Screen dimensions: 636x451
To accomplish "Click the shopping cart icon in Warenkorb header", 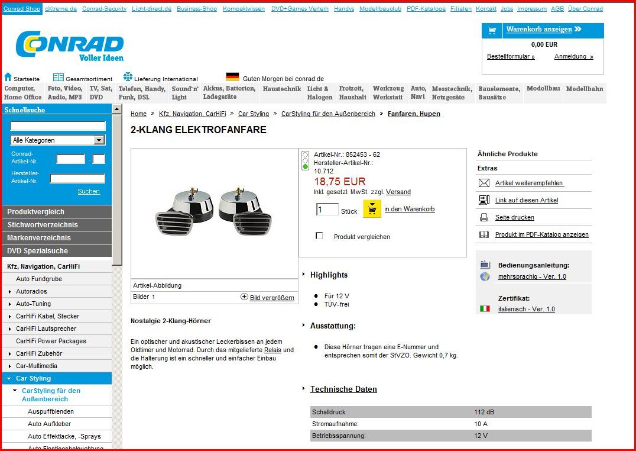I will (492, 30).
